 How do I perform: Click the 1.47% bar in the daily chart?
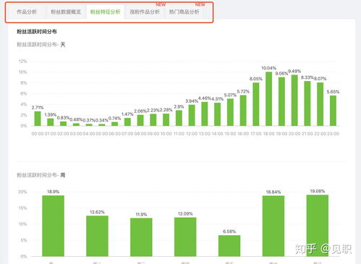coord(127,122)
